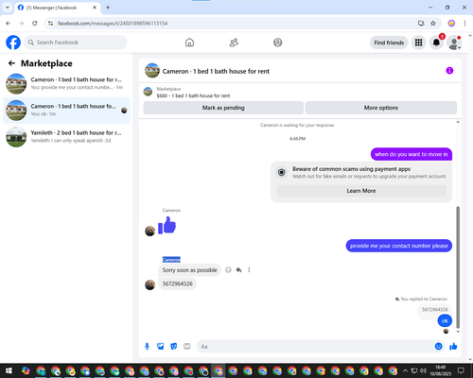Focus the Aa message input field
The width and height of the screenshot is (473, 378).
[315, 347]
